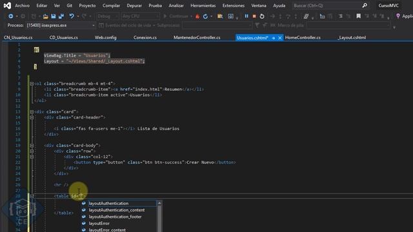Restart the debugging session
Viewport: 413px width, 232px height.
click(x=262, y=16)
